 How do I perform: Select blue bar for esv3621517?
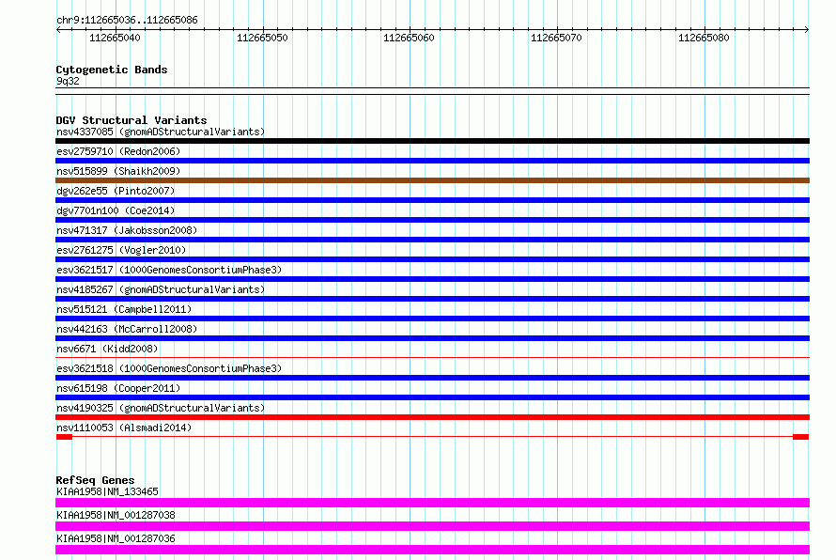pyautogui.click(x=432, y=279)
